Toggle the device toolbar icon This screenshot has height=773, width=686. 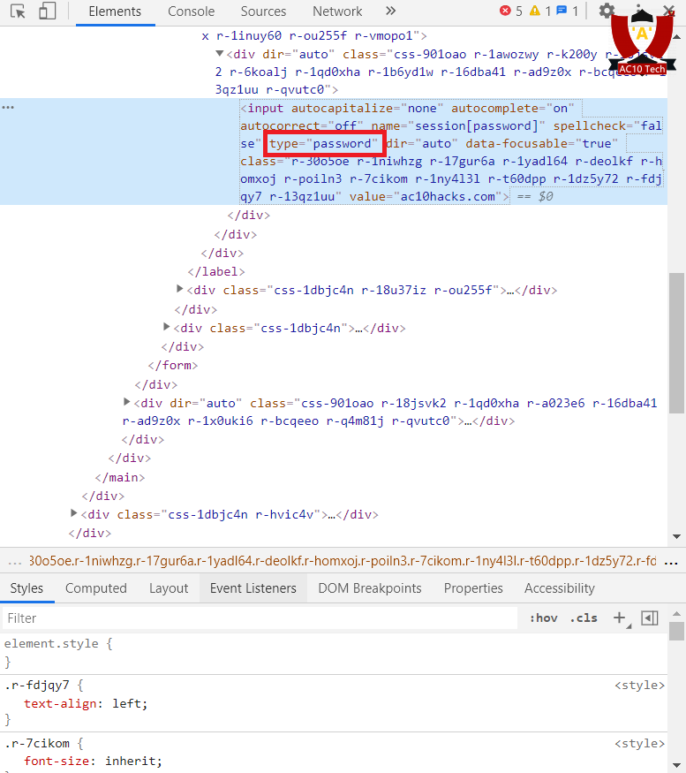click(x=48, y=11)
